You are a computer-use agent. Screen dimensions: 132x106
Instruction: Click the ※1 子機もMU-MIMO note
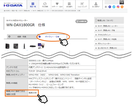pyautogui.click(x=52, y=88)
